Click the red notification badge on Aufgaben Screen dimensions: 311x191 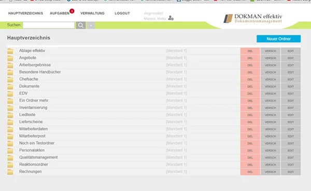[x=72, y=11]
